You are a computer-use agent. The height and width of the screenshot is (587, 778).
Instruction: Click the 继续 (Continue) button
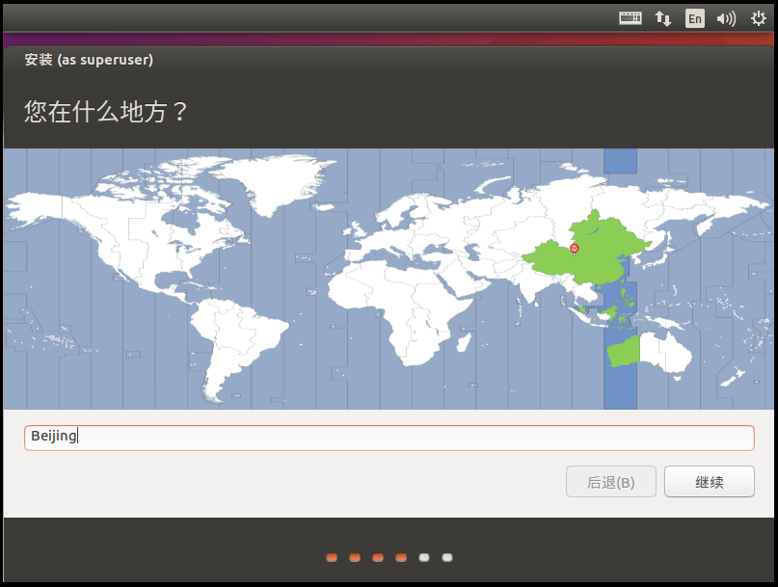[x=709, y=481]
